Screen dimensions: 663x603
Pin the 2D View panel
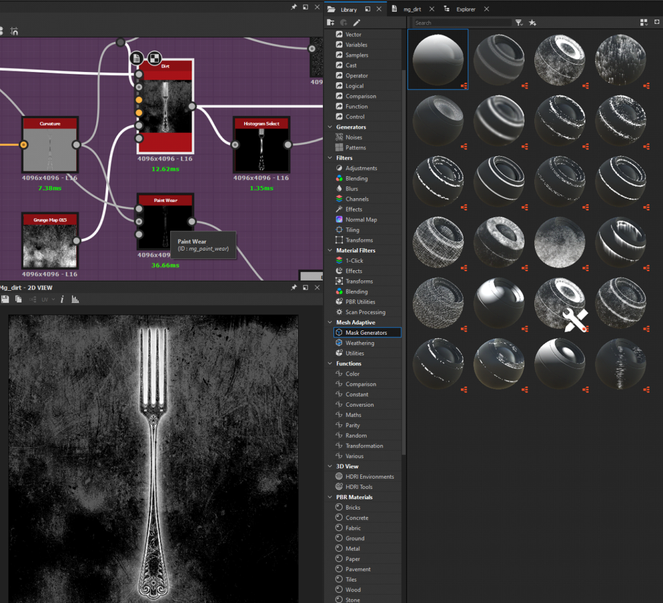294,288
